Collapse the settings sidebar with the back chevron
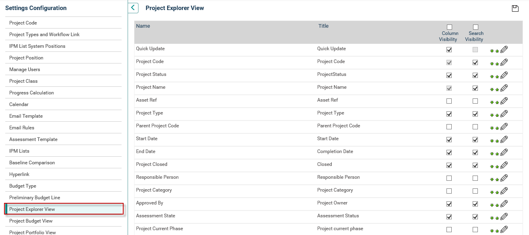The height and width of the screenshot is (235, 529). (133, 8)
